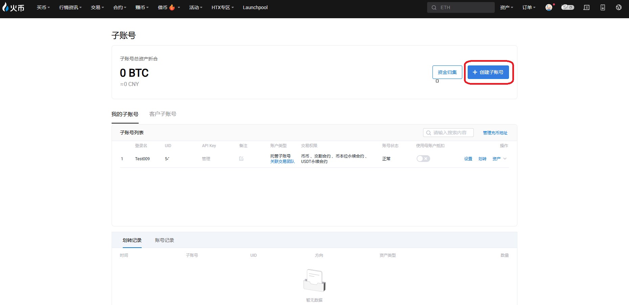Open the user avatar profile icon
The width and height of the screenshot is (629, 305).
tap(549, 7)
